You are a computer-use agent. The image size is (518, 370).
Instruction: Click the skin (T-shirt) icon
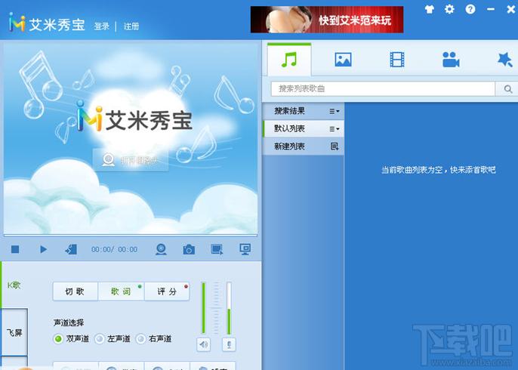pos(430,9)
